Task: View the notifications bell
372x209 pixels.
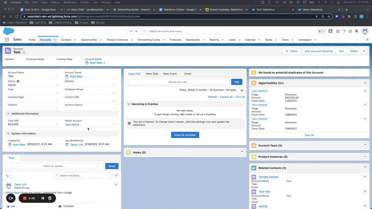Action: click(357, 31)
